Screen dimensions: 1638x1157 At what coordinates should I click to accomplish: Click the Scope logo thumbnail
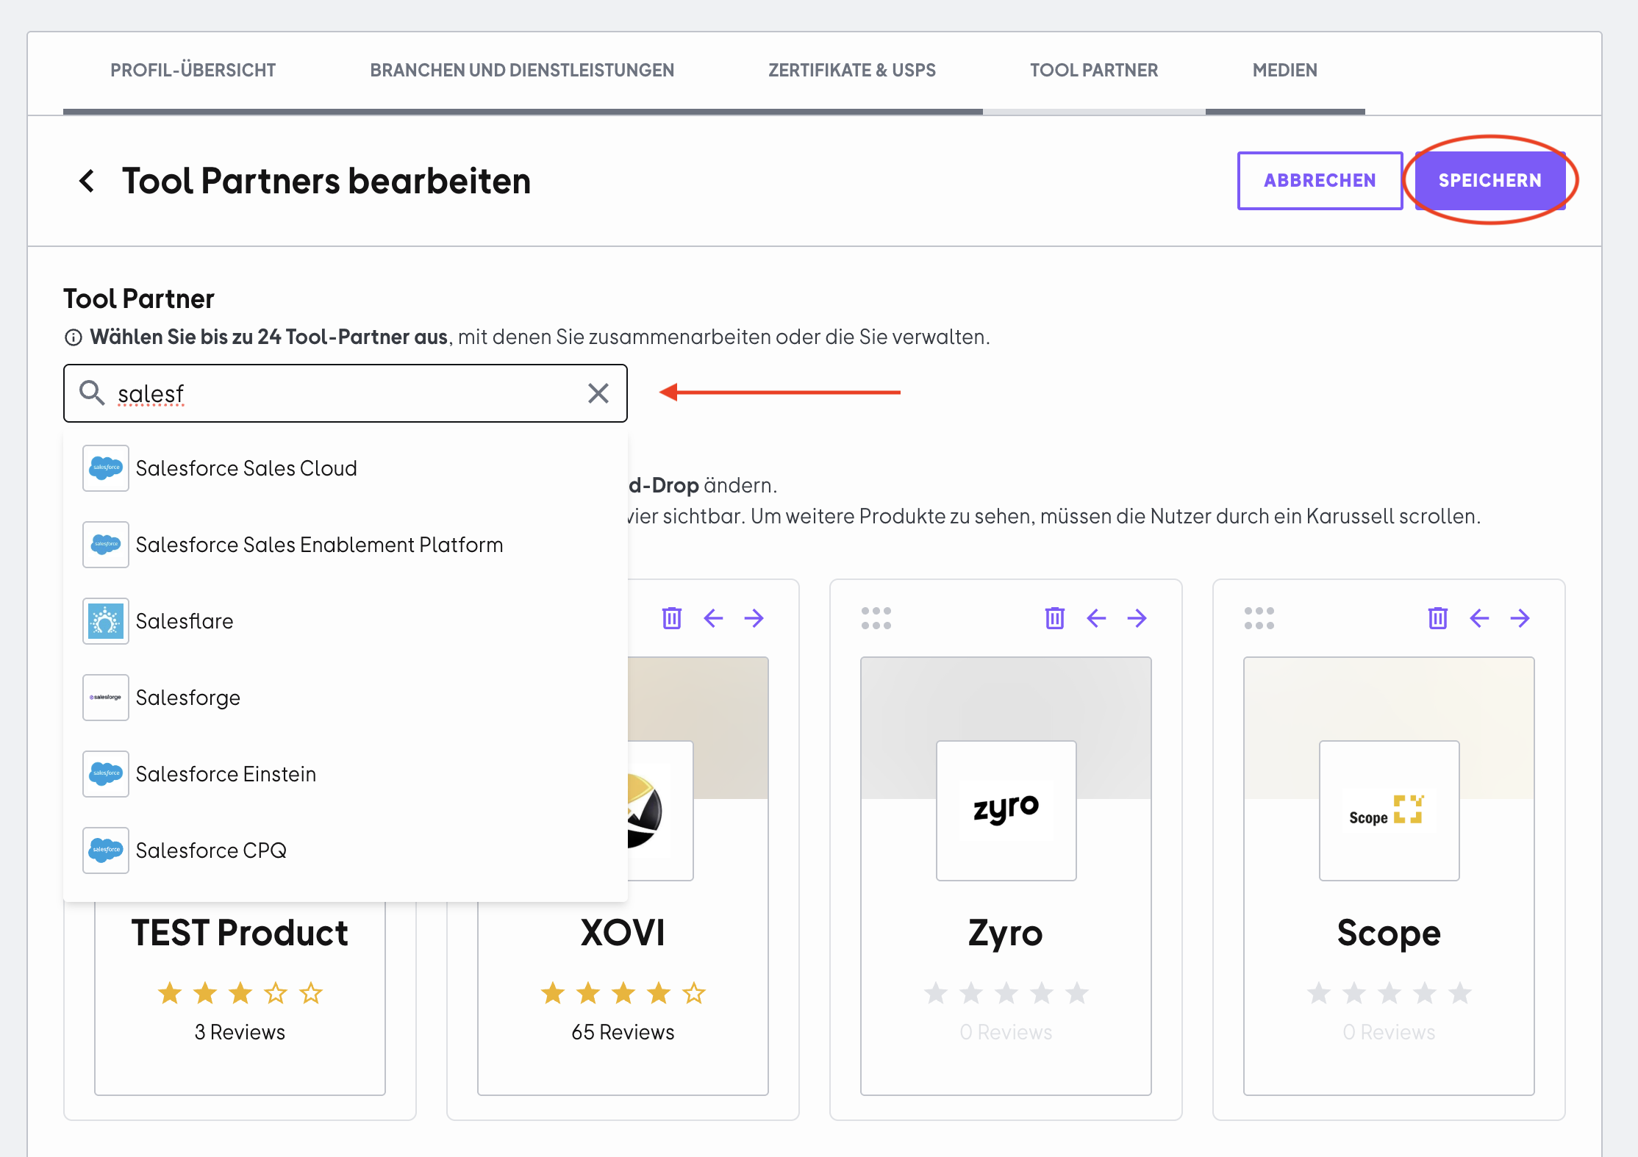1390,811
